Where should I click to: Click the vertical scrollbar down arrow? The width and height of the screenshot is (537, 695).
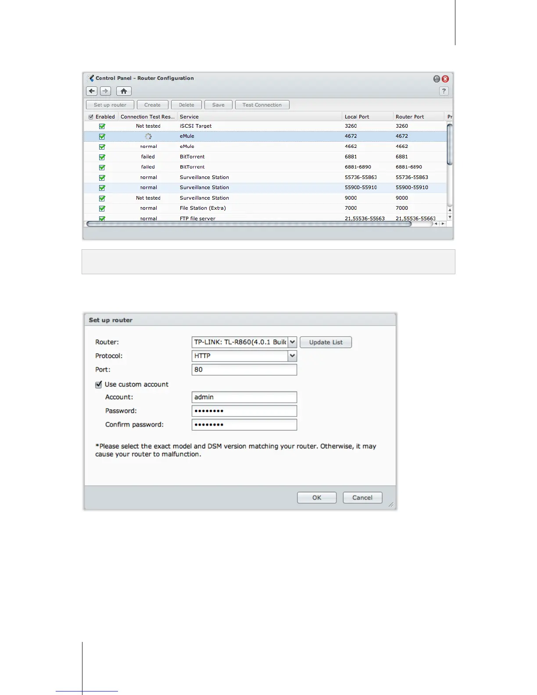[450, 217]
